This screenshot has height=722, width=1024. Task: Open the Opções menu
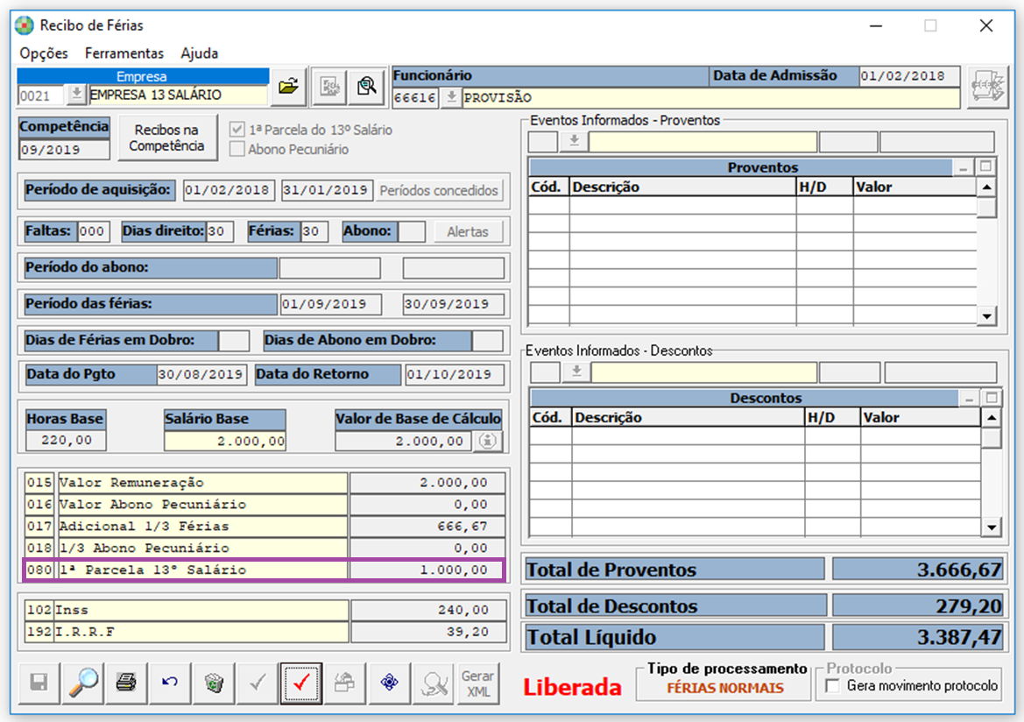pyautogui.click(x=44, y=53)
